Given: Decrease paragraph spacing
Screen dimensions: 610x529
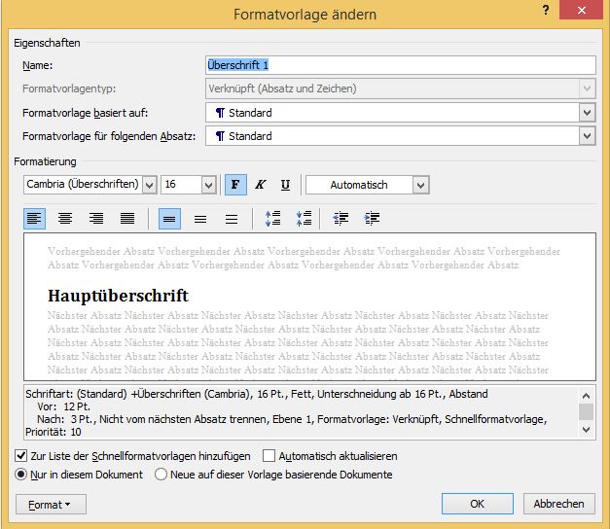Looking at the screenshot, I should pos(304,219).
